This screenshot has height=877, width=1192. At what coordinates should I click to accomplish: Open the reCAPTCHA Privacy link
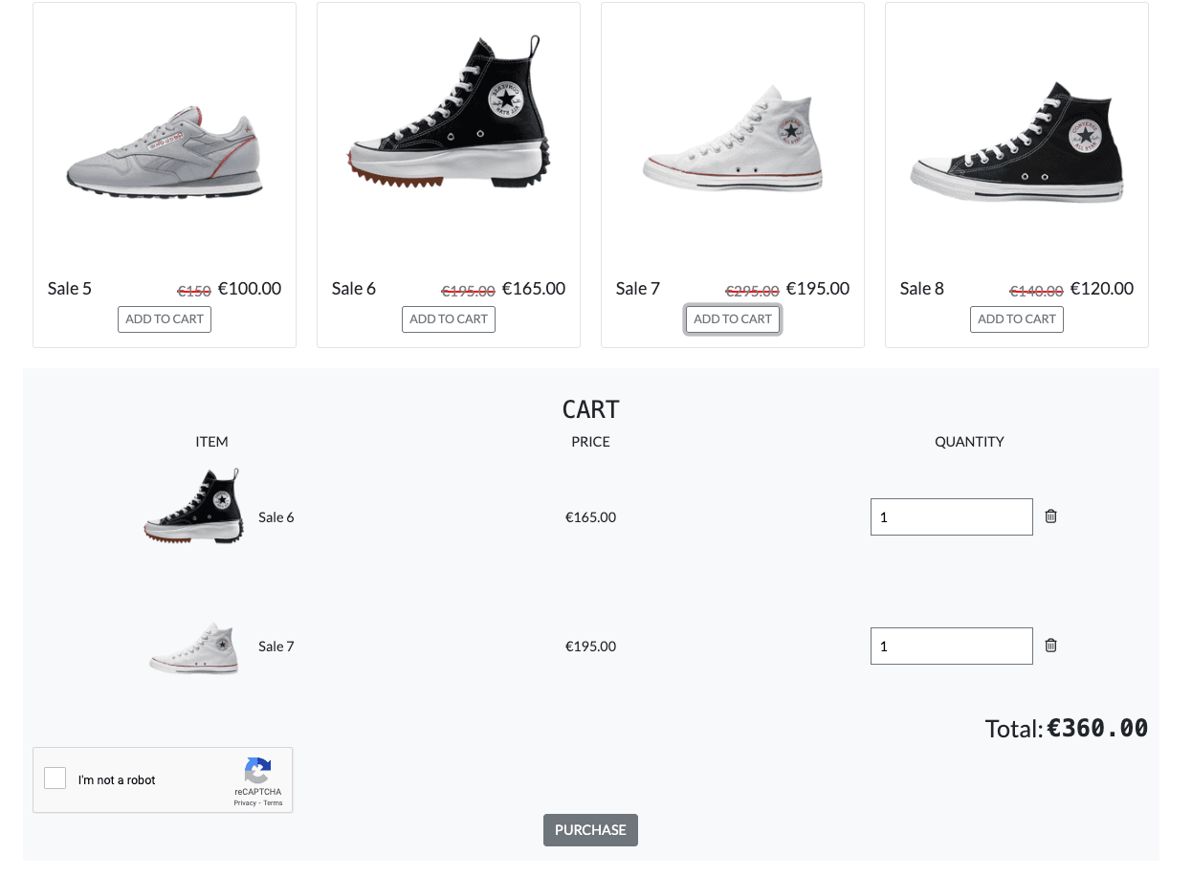pos(244,803)
